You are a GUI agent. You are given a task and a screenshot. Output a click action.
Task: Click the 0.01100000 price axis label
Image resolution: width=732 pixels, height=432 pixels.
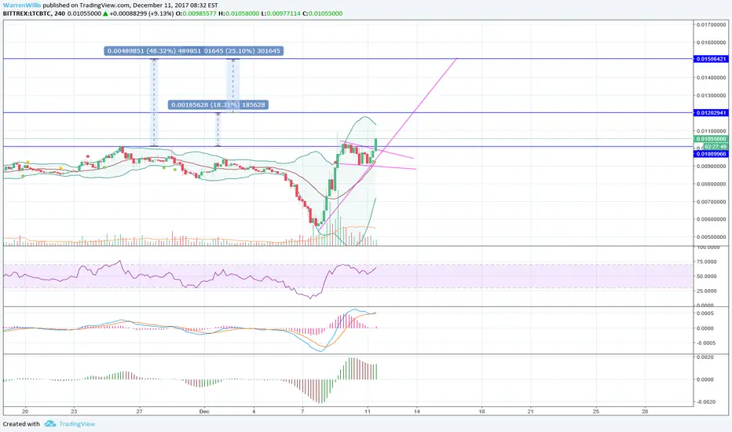(711, 130)
